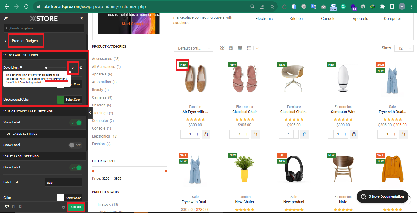This screenshot has height=213, width=417.
Task: Switch to desktop preview mode
Action: [x=7, y=207]
